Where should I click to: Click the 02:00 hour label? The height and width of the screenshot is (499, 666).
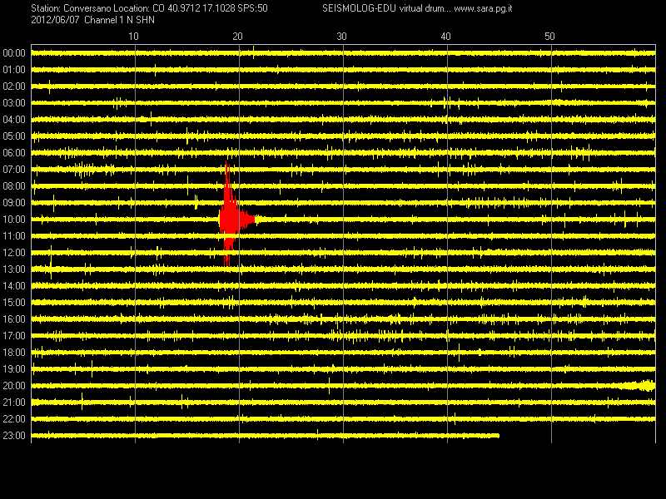click(x=14, y=86)
